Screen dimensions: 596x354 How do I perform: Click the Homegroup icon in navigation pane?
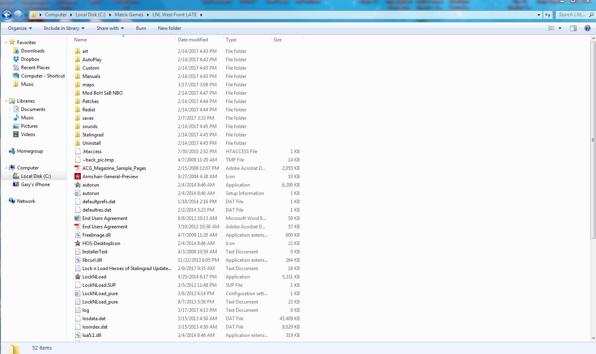(x=12, y=151)
